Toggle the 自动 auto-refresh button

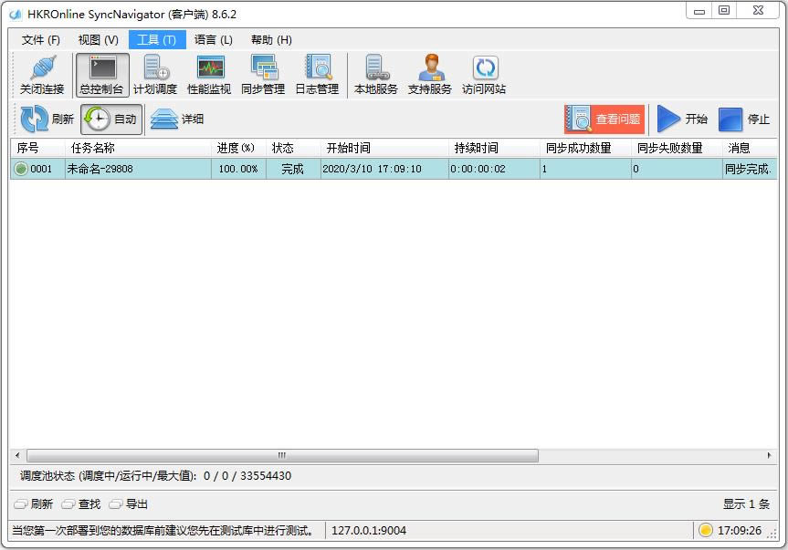pos(111,119)
